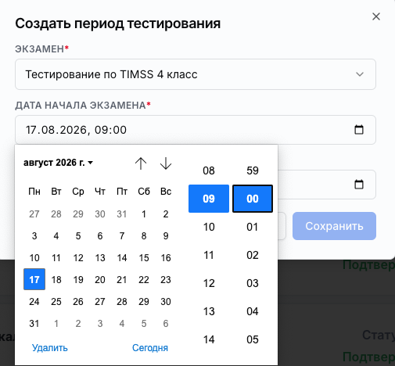Click calendar icon in the second date field
Screen dimensions: 395x366
[359, 185]
